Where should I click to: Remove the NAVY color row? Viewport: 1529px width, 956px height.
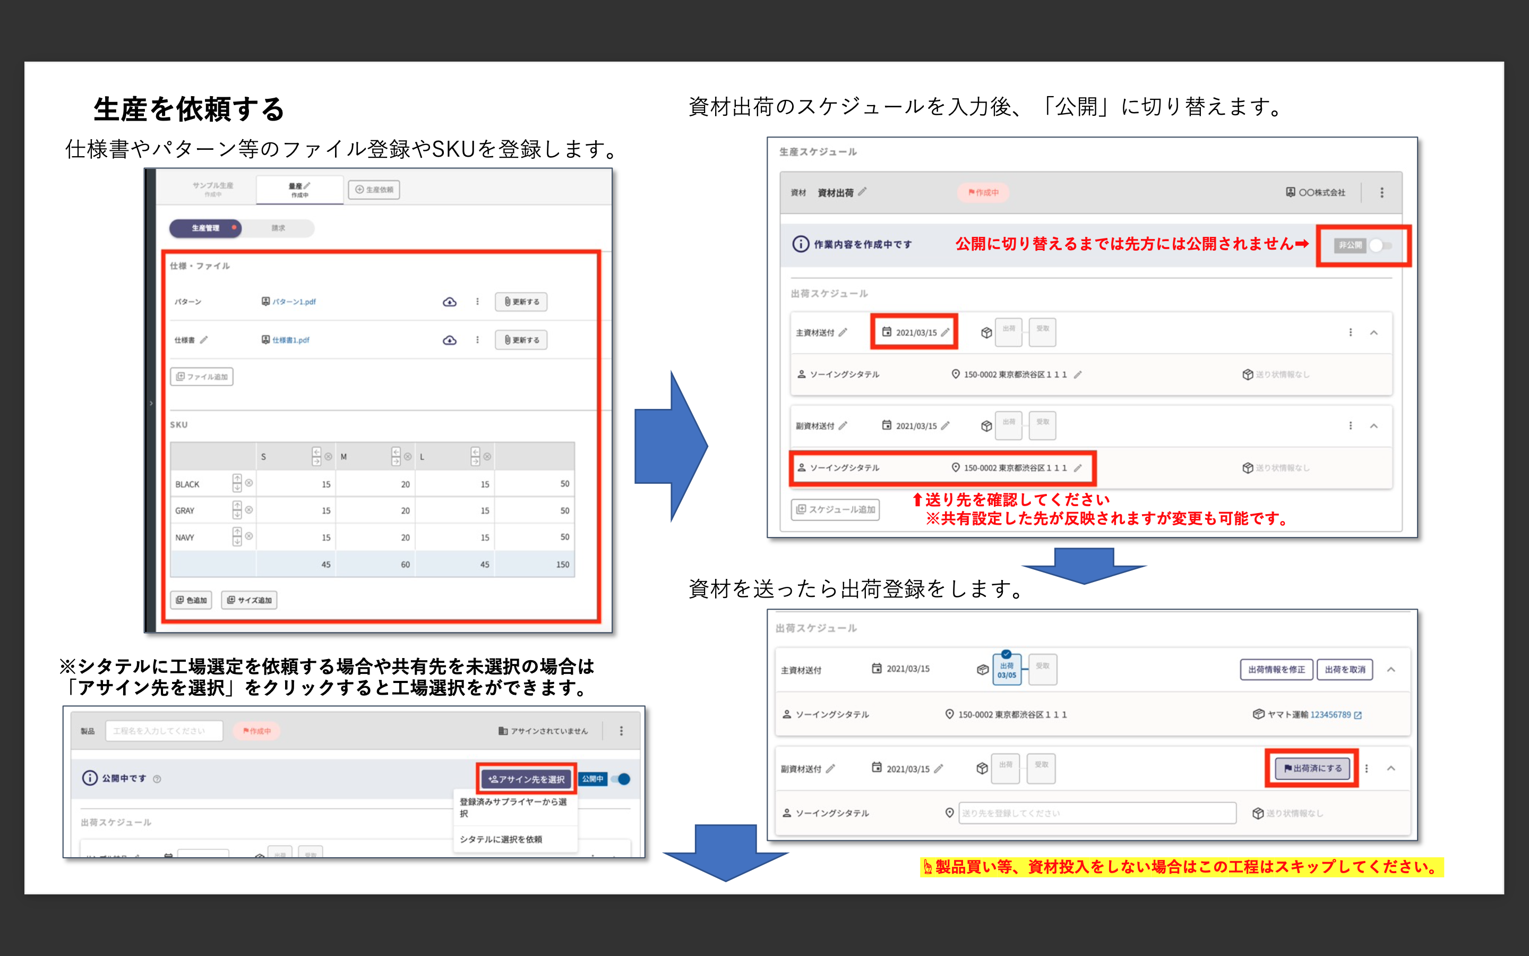[249, 536]
